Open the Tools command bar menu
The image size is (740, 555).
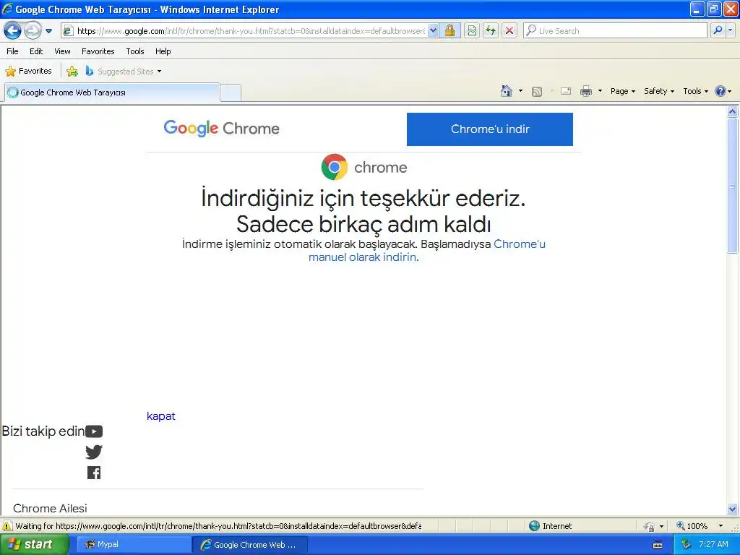point(695,91)
